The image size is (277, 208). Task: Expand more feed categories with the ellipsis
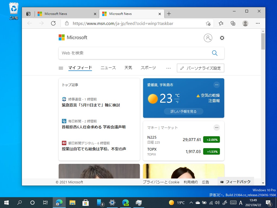pos(169,68)
